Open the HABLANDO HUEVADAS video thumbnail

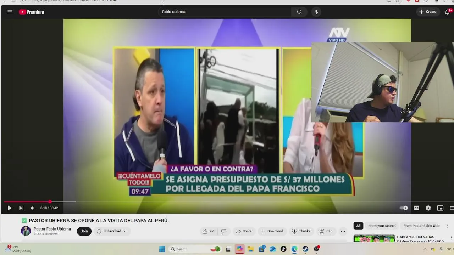374,238
